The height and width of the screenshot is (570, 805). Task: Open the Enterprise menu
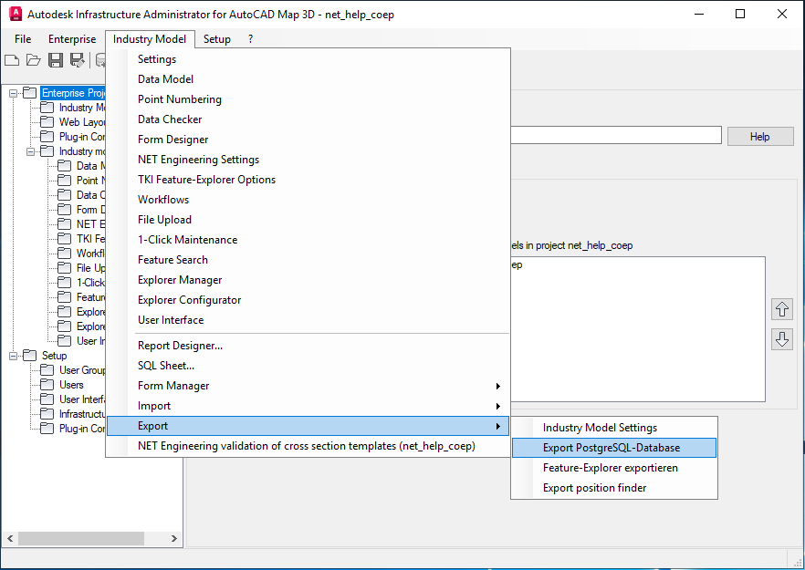[72, 39]
